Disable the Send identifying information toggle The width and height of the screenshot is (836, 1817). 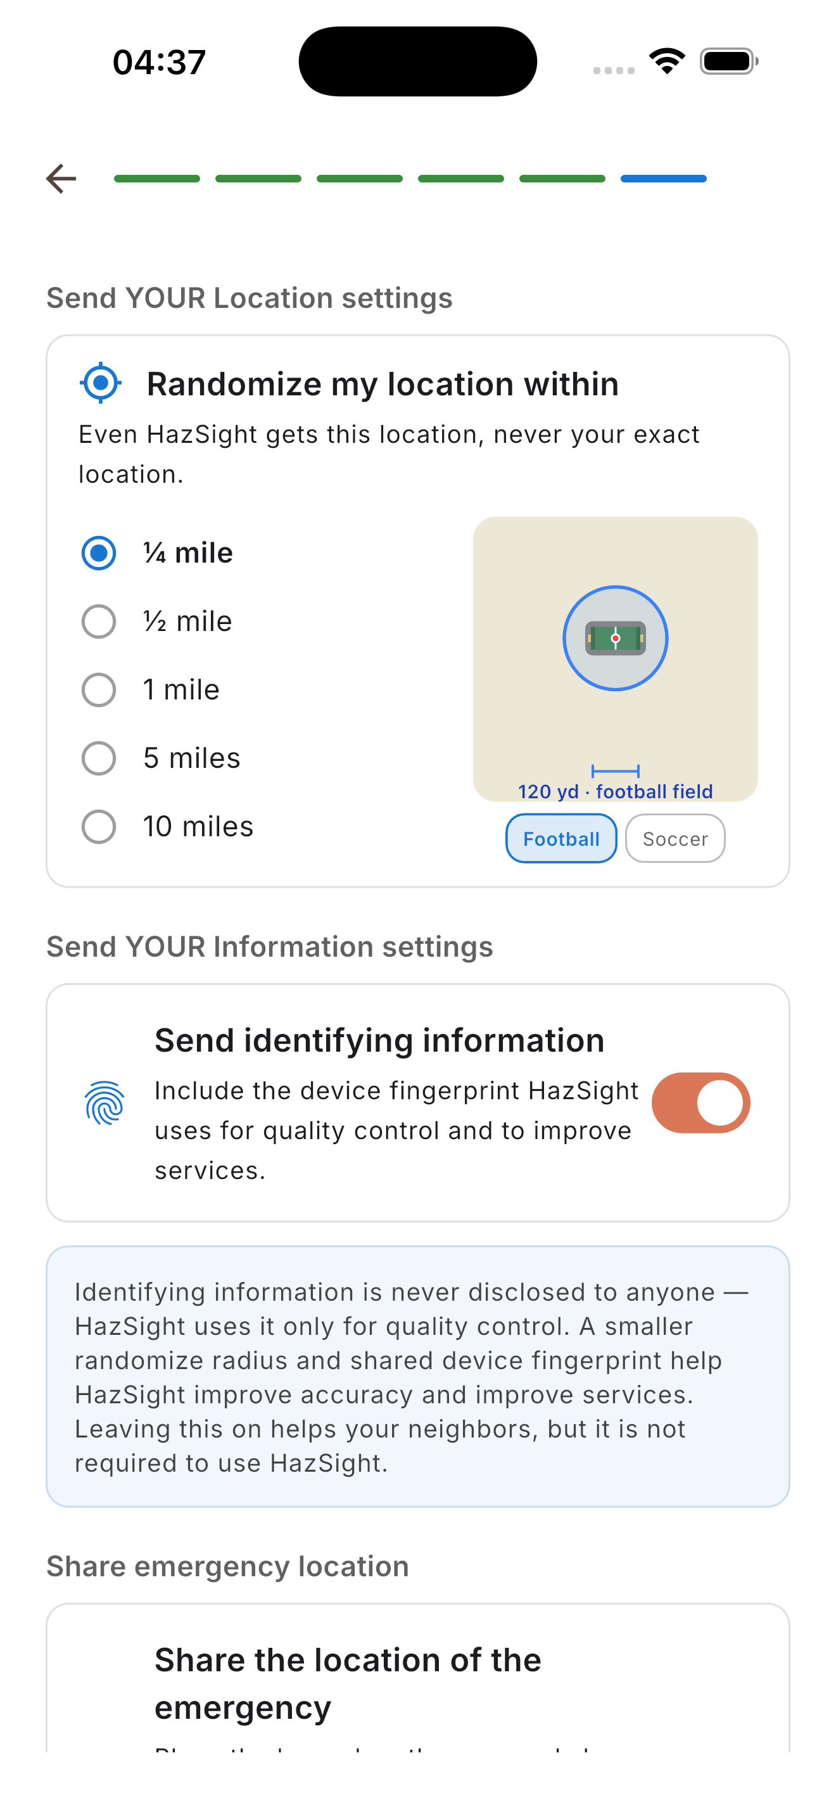700,1102
